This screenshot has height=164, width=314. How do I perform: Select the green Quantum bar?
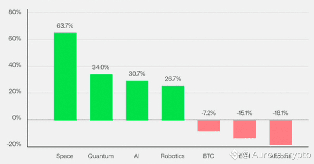[101, 97]
